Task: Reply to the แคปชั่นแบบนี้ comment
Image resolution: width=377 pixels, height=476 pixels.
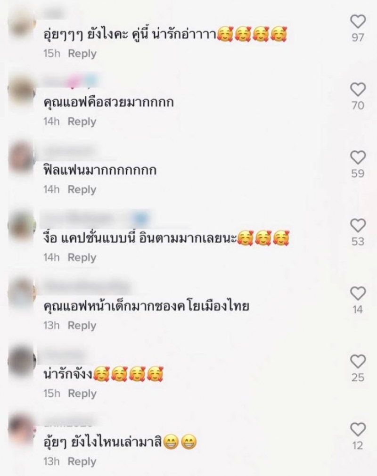Action: pyautogui.click(x=82, y=258)
